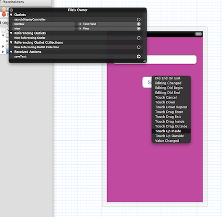Select the textBox outlet name
The width and height of the screenshot is (222, 217).
tap(19, 24)
